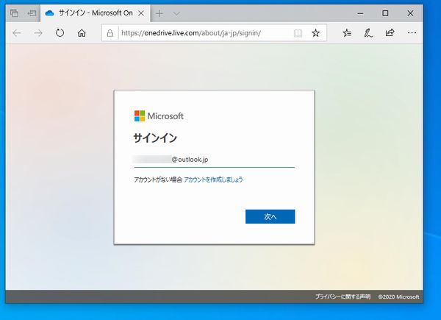
Task: Select the サインイン - Microsoft On tab
Action: [96, 13]
